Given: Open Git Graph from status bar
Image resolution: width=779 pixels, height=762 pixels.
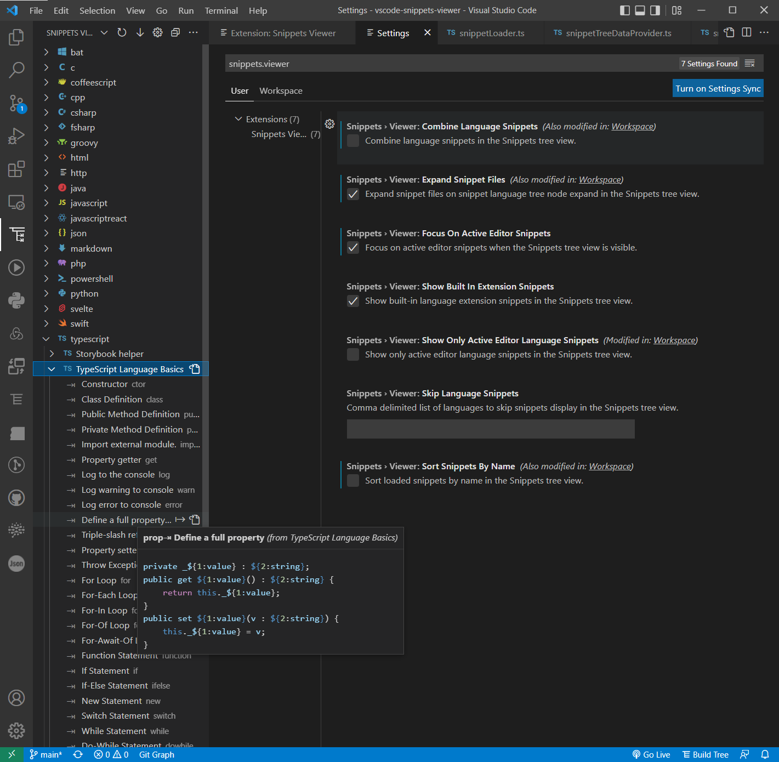Looking at the screenshot, I should tap(156, 755).
